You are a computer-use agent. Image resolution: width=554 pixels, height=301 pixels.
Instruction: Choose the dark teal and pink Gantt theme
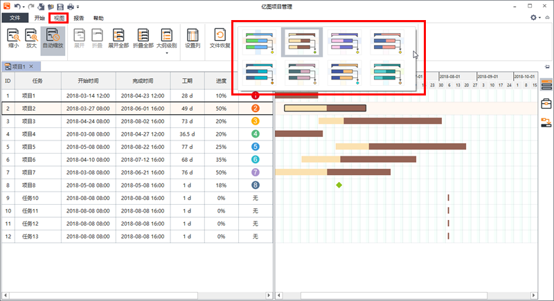(302, 73)
